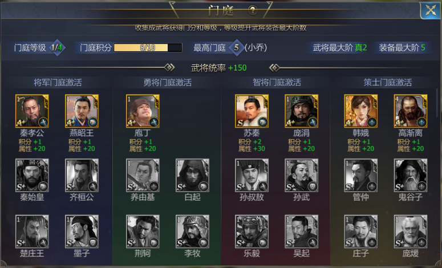This screenshot has height=268, width=442.
Task: Click the 最高门庭 level 5 badge
Action: coord(236,48)
